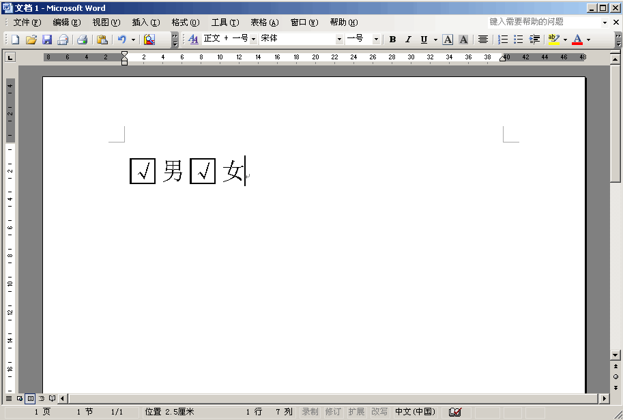Image resolution: width=623 pixels, height=420 pixels.
Task: Save the document with floppy disk icon
Action: tap(47, 40)
